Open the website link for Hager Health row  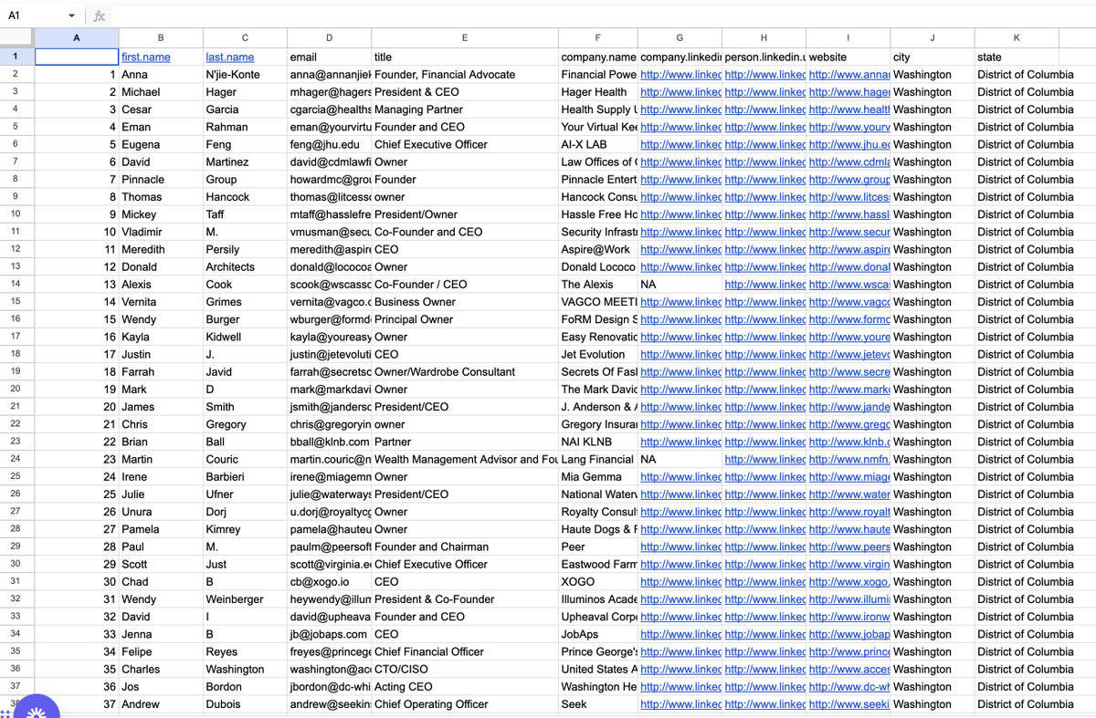pos(847,91)
